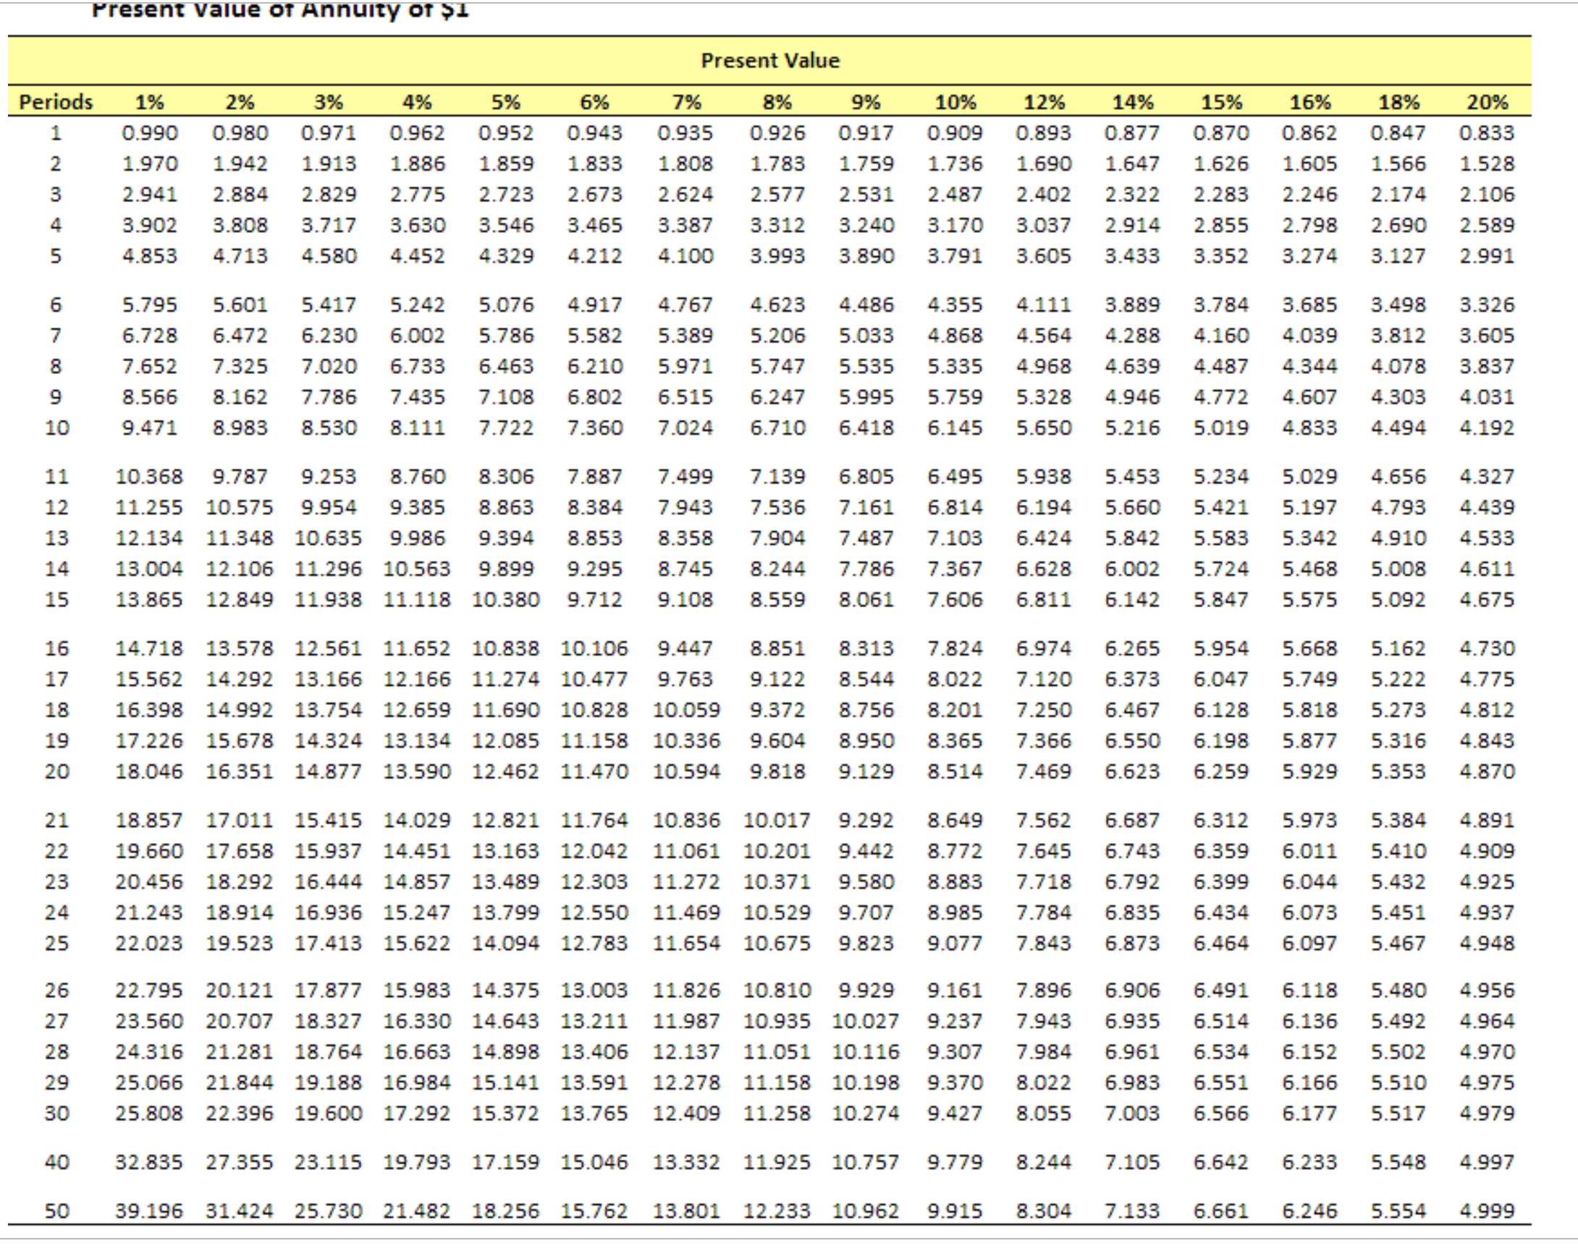Click the "Present Value" merged header cell
Viewport: 1578px width, 1259px height.
pyautogui.click(x=770, y=62)
